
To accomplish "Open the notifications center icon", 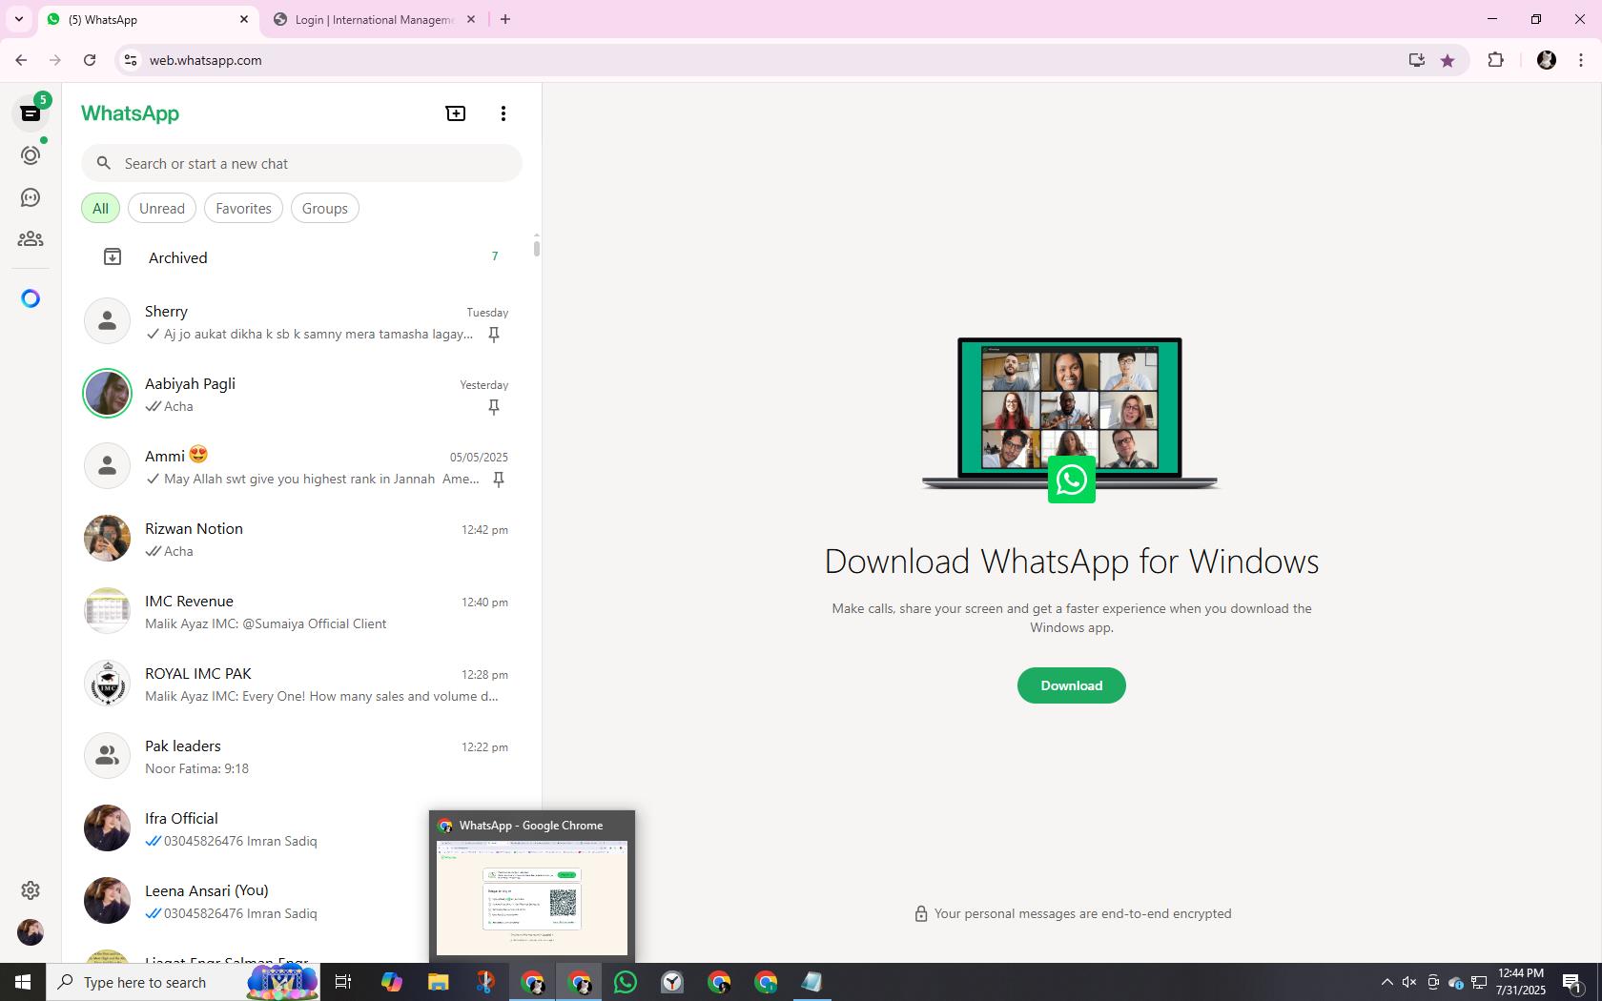I will [1573, 982].
